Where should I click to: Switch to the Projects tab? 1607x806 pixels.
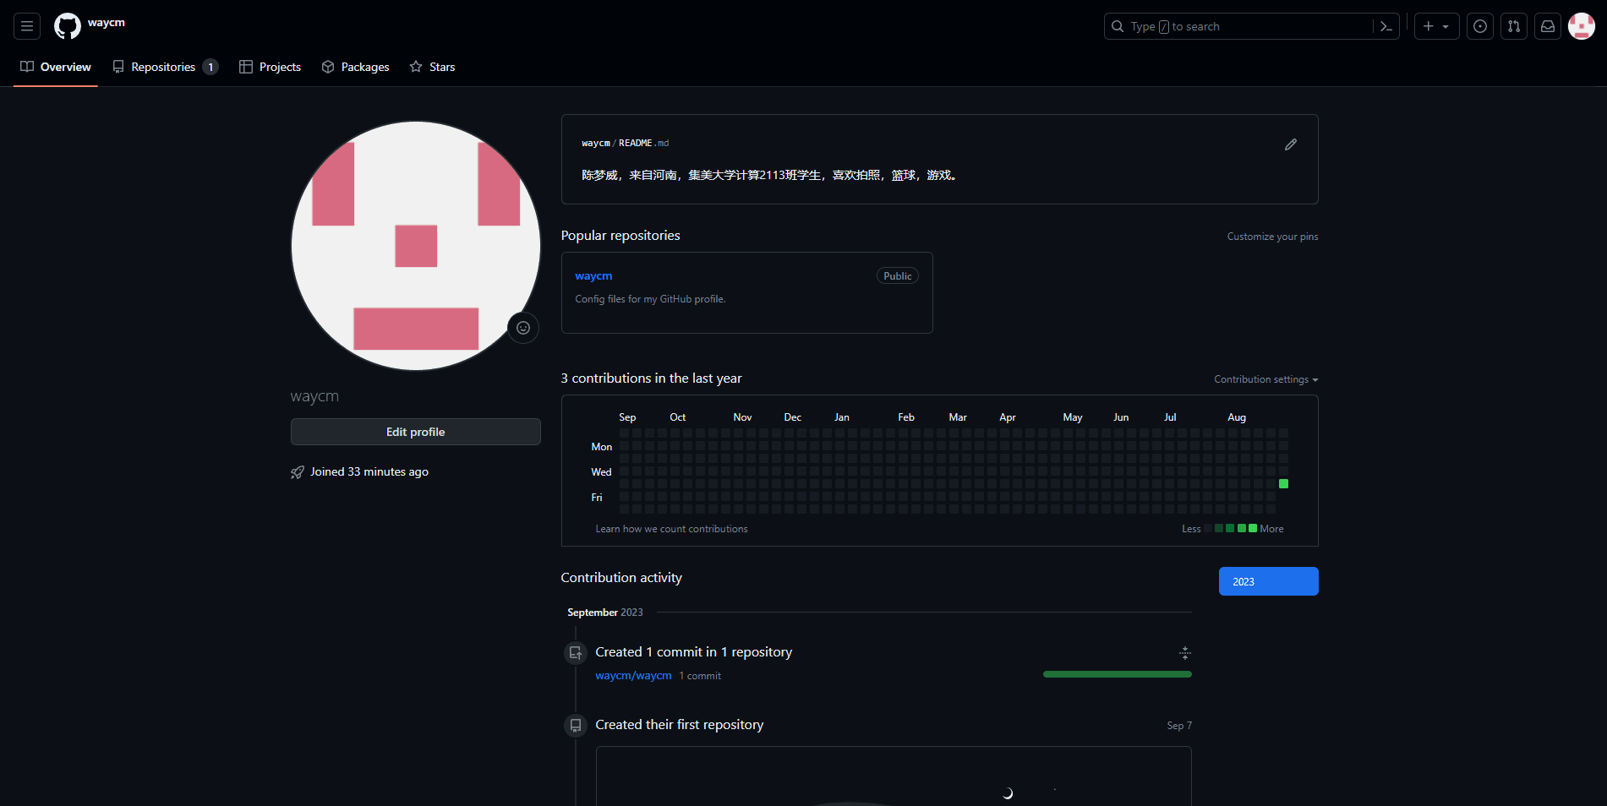click(270, 67)
